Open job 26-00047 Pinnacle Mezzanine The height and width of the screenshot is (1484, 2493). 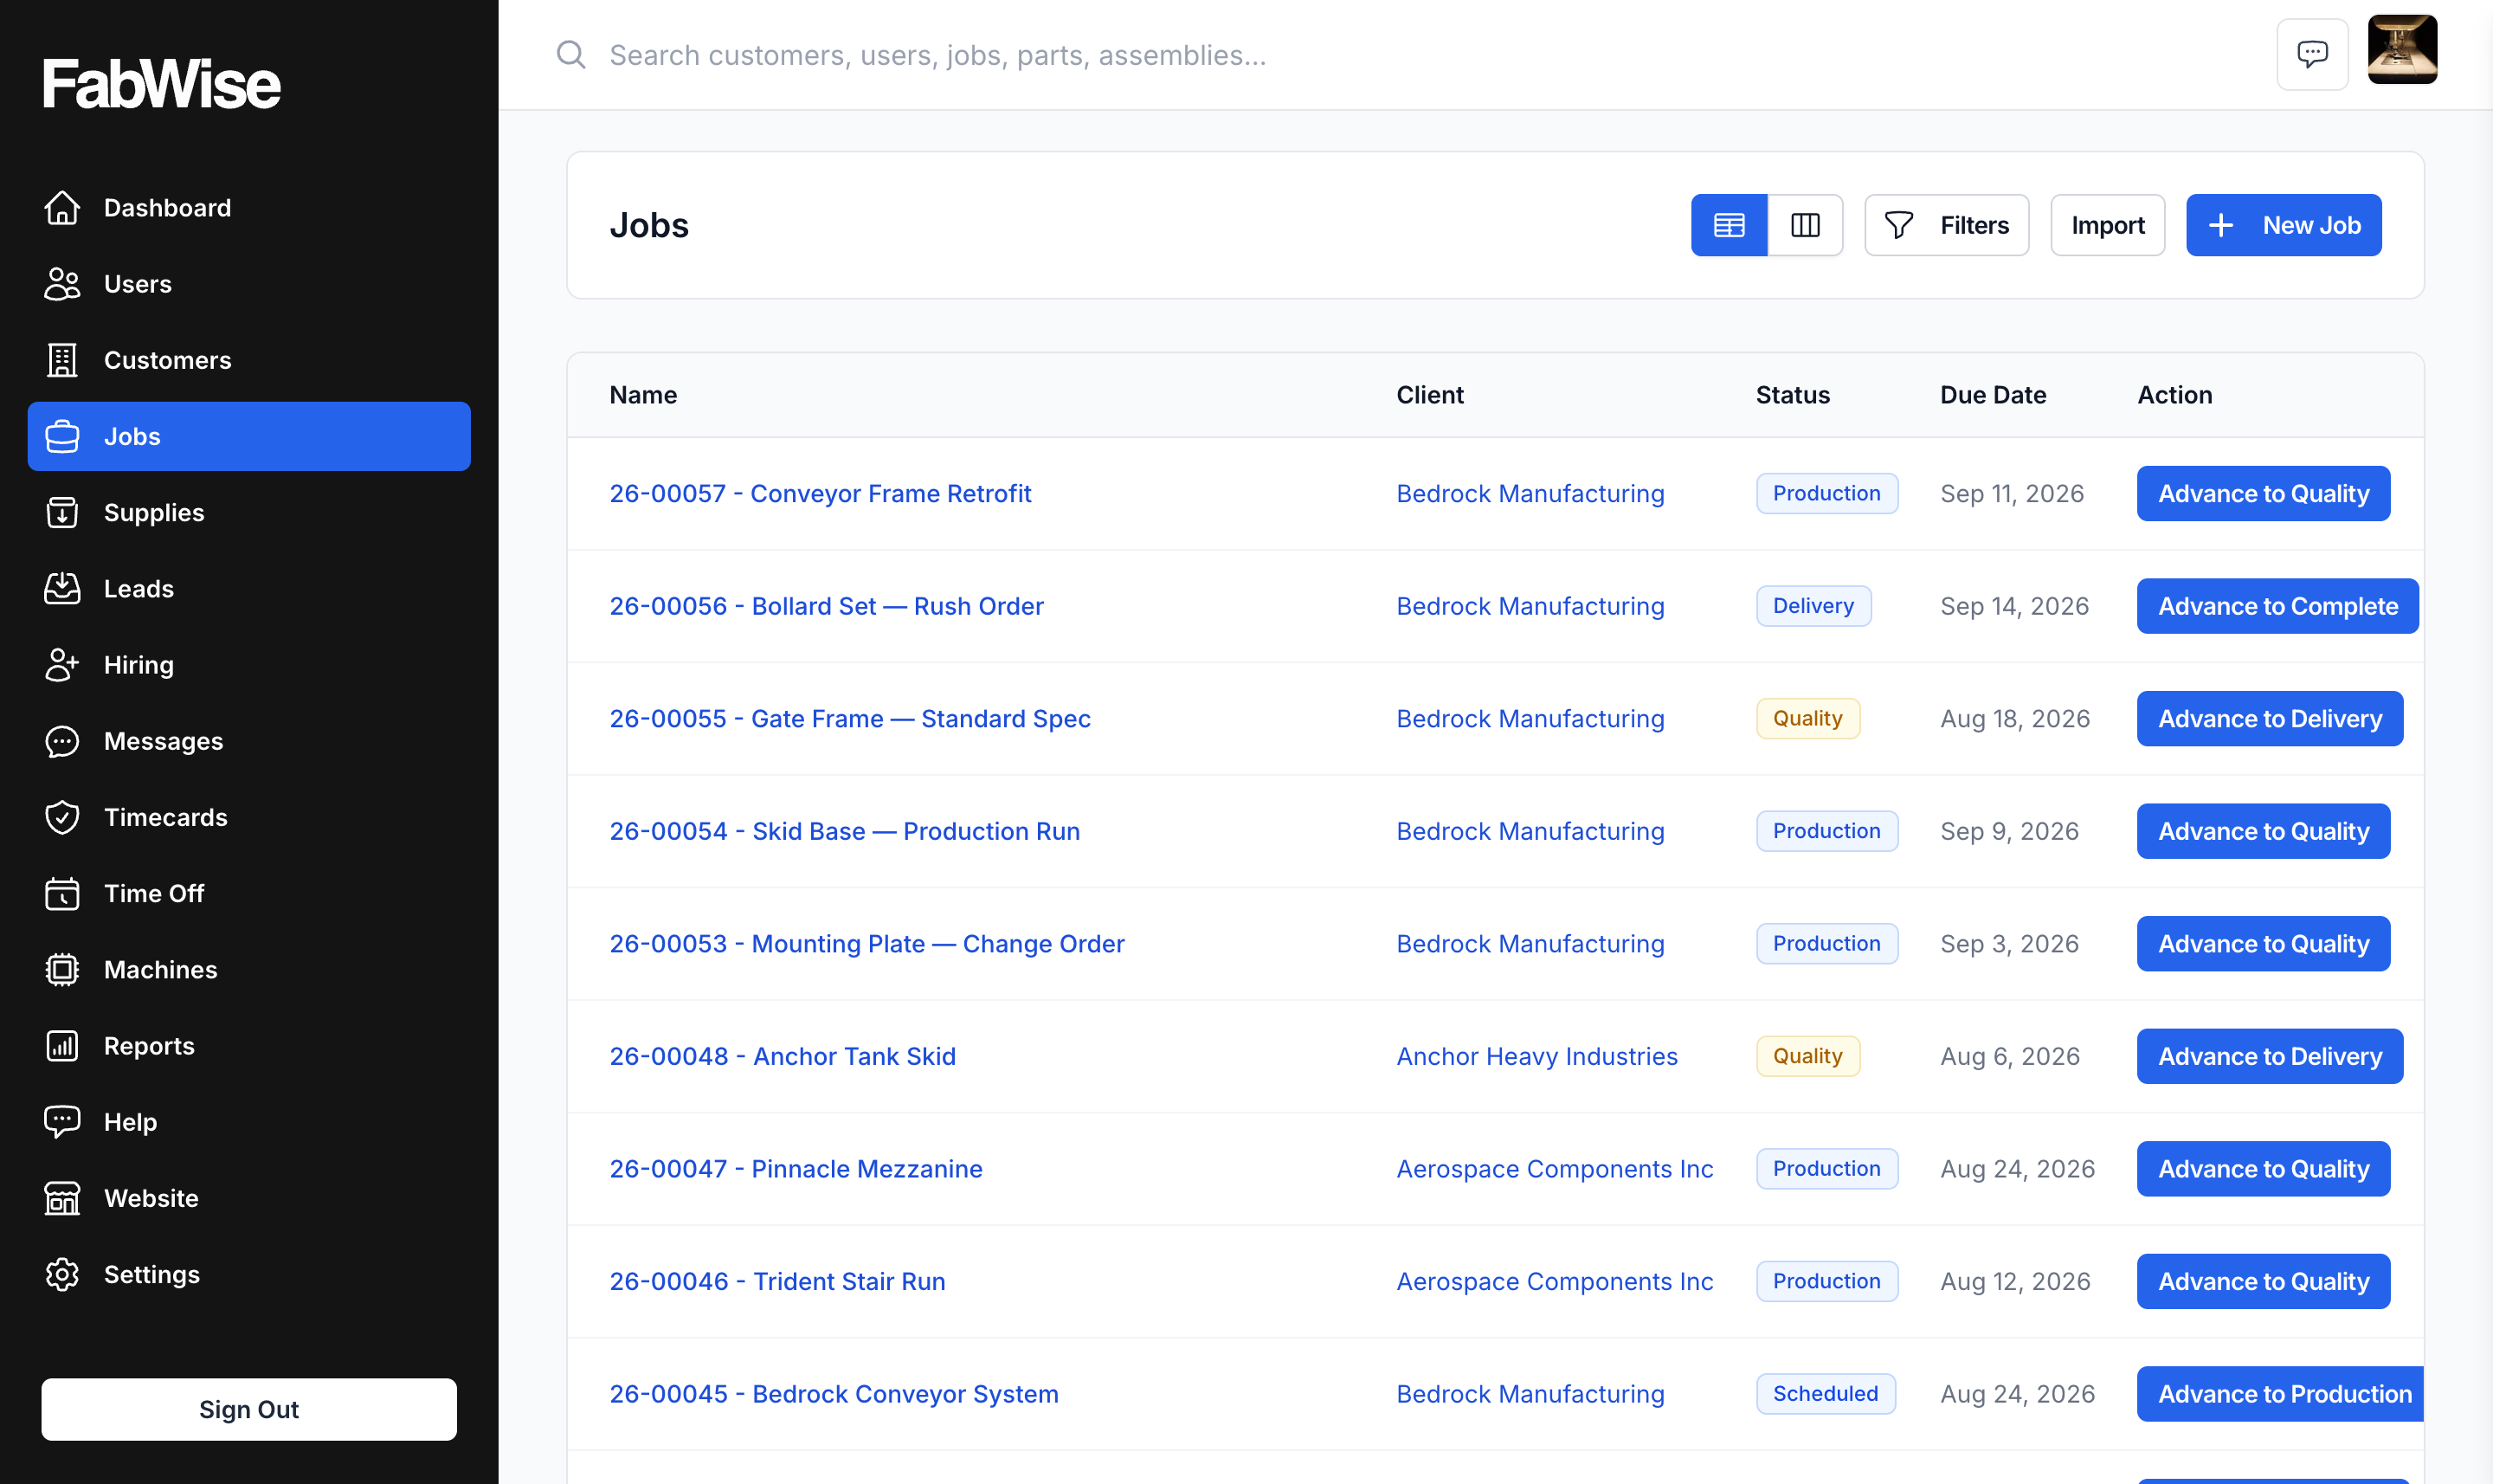[796, 1168]
